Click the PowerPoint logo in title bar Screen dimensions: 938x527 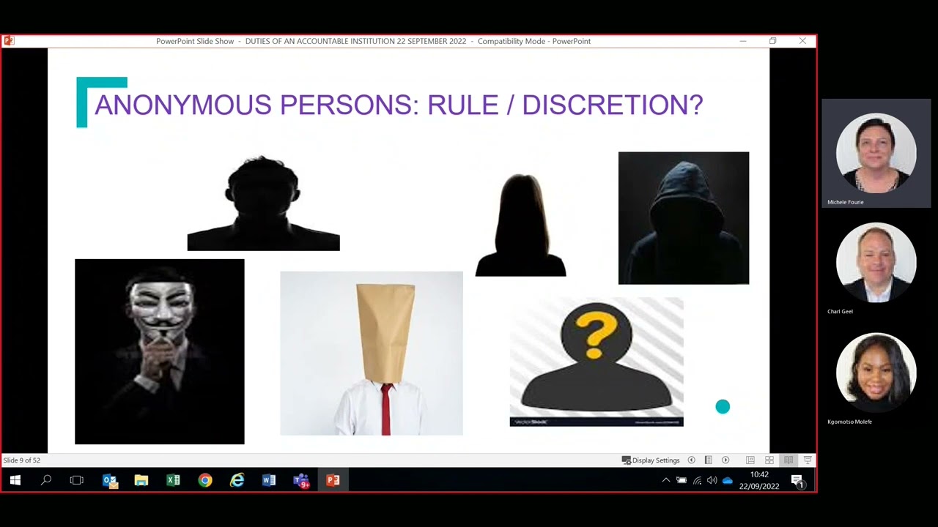tap(9, 41)
